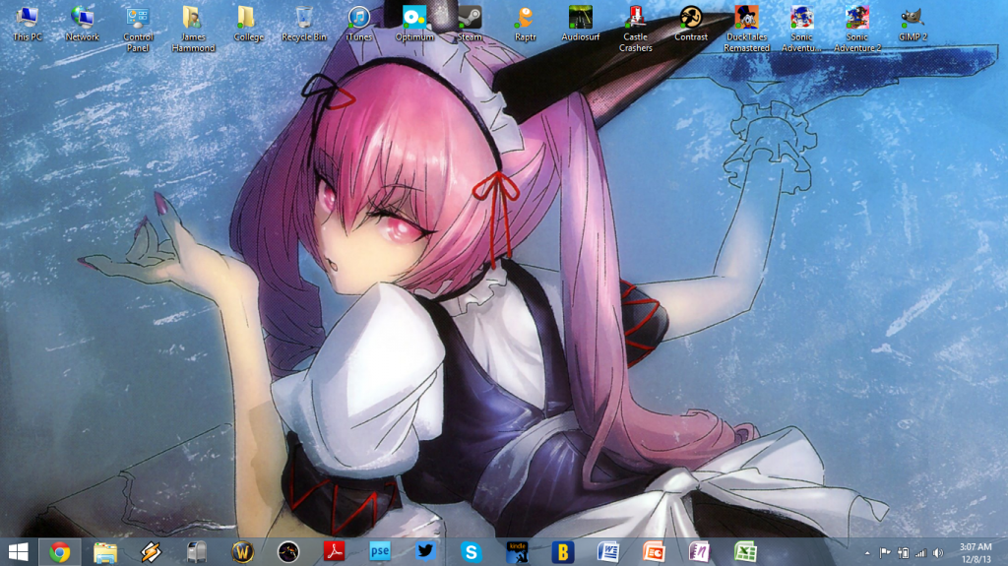Open the Twitter app in taskbar
This screenshot has width=1008, height=566.
425,552
